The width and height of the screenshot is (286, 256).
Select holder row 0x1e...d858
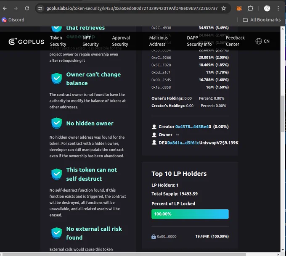pos(190,87)
